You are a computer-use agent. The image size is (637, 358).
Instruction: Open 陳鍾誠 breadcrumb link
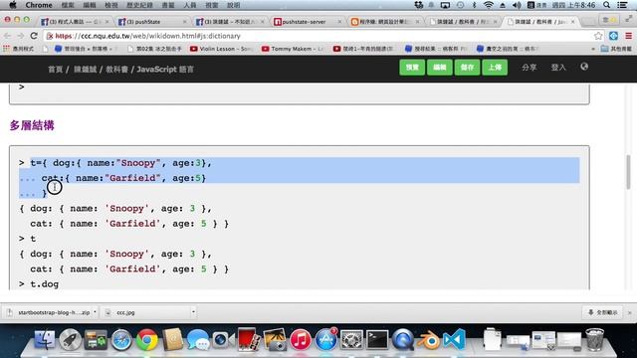coord(85,70)
